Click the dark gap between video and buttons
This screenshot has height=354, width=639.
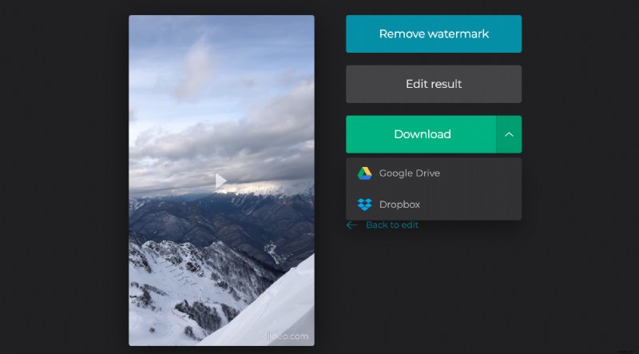330,176
